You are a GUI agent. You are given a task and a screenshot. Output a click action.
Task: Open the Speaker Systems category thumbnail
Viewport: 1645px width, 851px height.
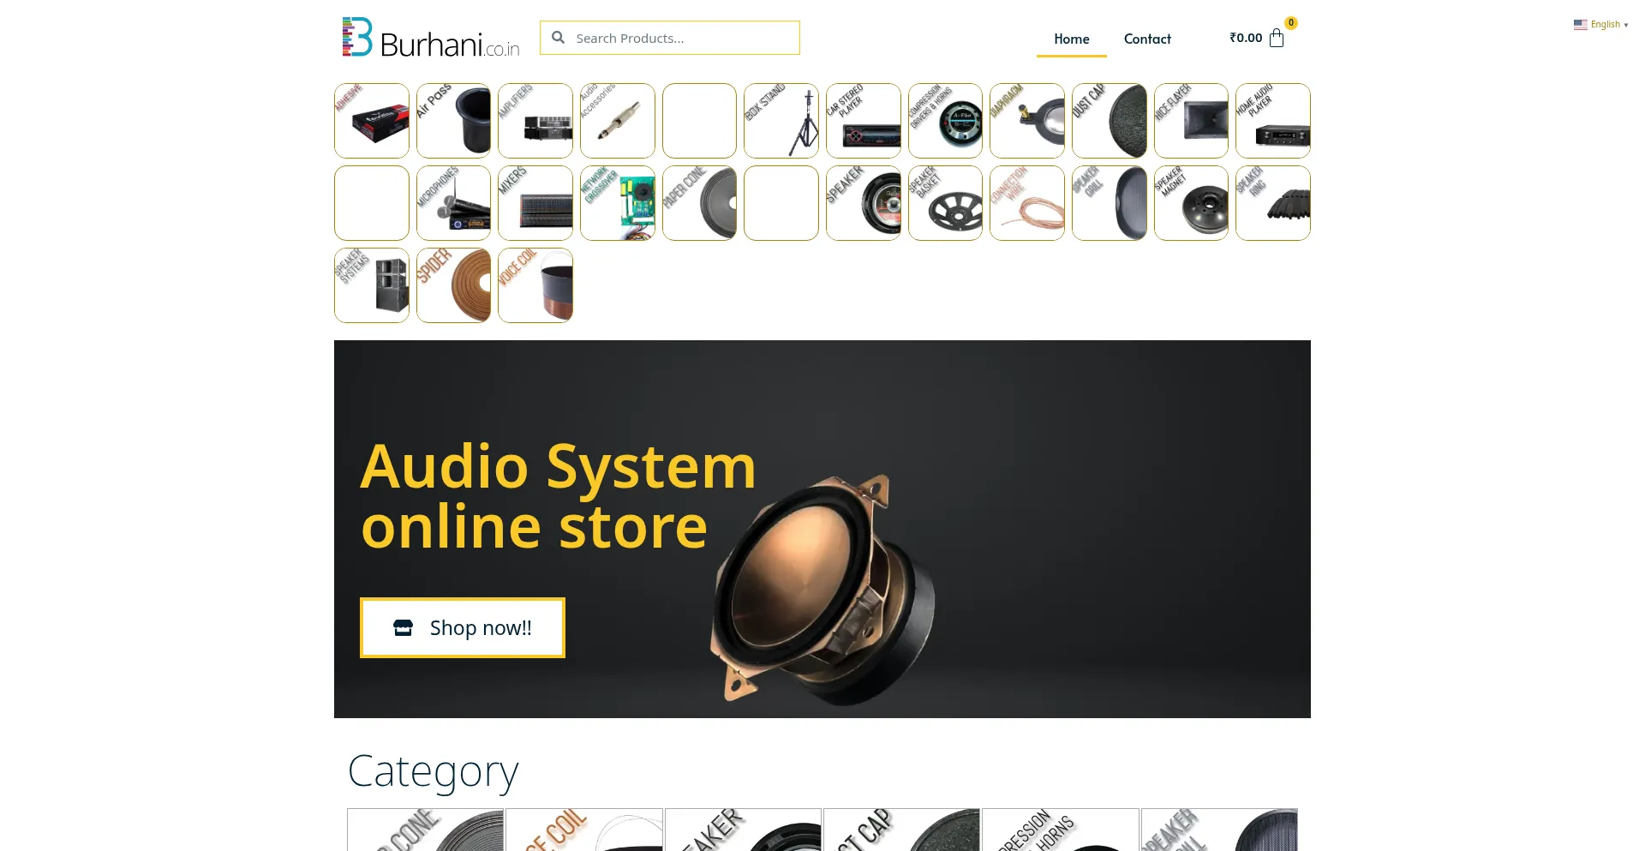(x=372, y=285)
